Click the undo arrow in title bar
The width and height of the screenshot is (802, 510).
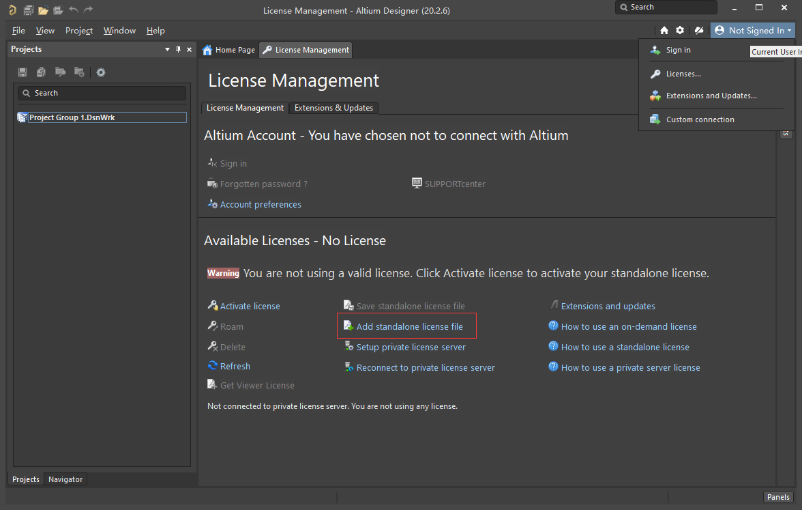pos(74,10)
